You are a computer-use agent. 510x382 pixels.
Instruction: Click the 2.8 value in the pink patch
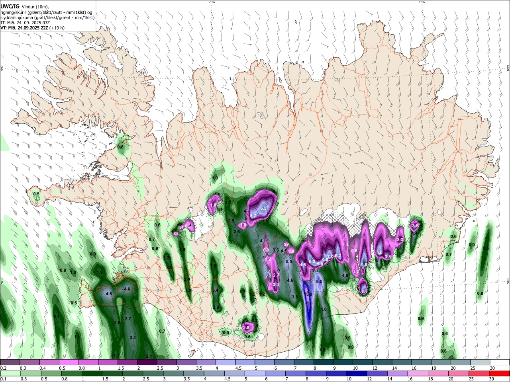click(x=246, y=327)
